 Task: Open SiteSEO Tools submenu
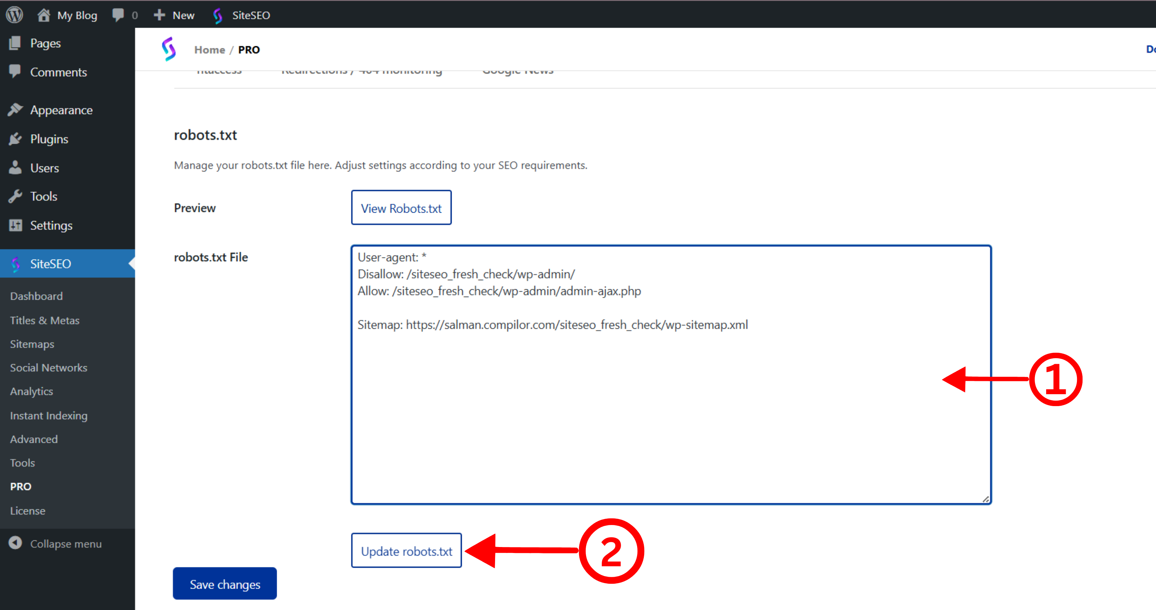pyautogui.click(x=22, y=463)
